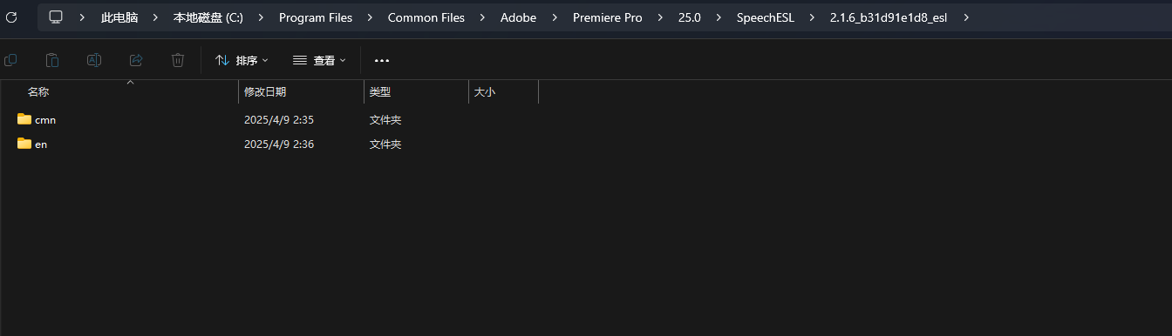The image size is (1172, 336).
Task: Sort by the 修改日期 column header
Action: (x=265, y=91)
